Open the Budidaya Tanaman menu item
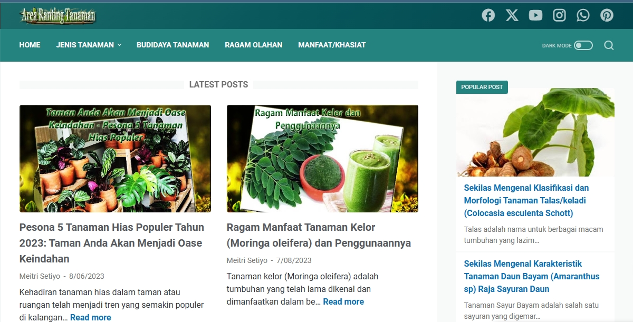633x322 pixels. pyautogui.click(x=173, y=45)
